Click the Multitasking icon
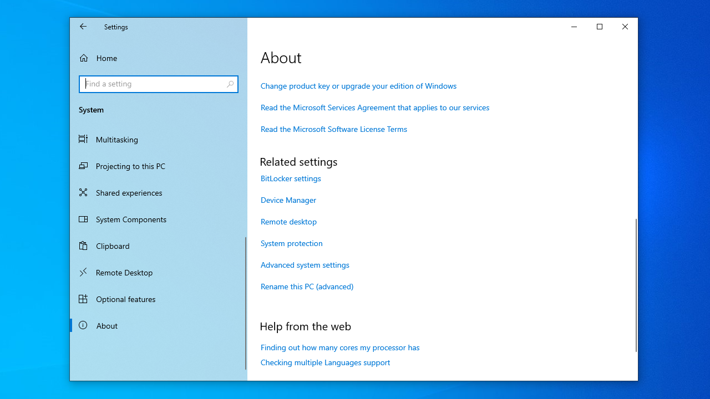The height and width of the screenshot is (399, 710). coord(83,140)
